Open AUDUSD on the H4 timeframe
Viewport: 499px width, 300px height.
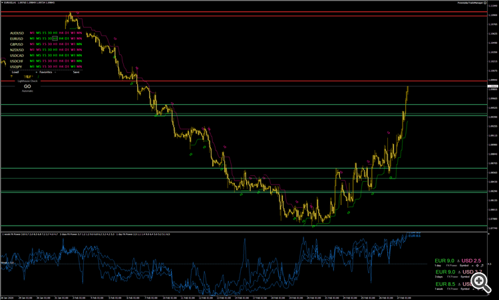pyautogui.click(x=61, y=33)
